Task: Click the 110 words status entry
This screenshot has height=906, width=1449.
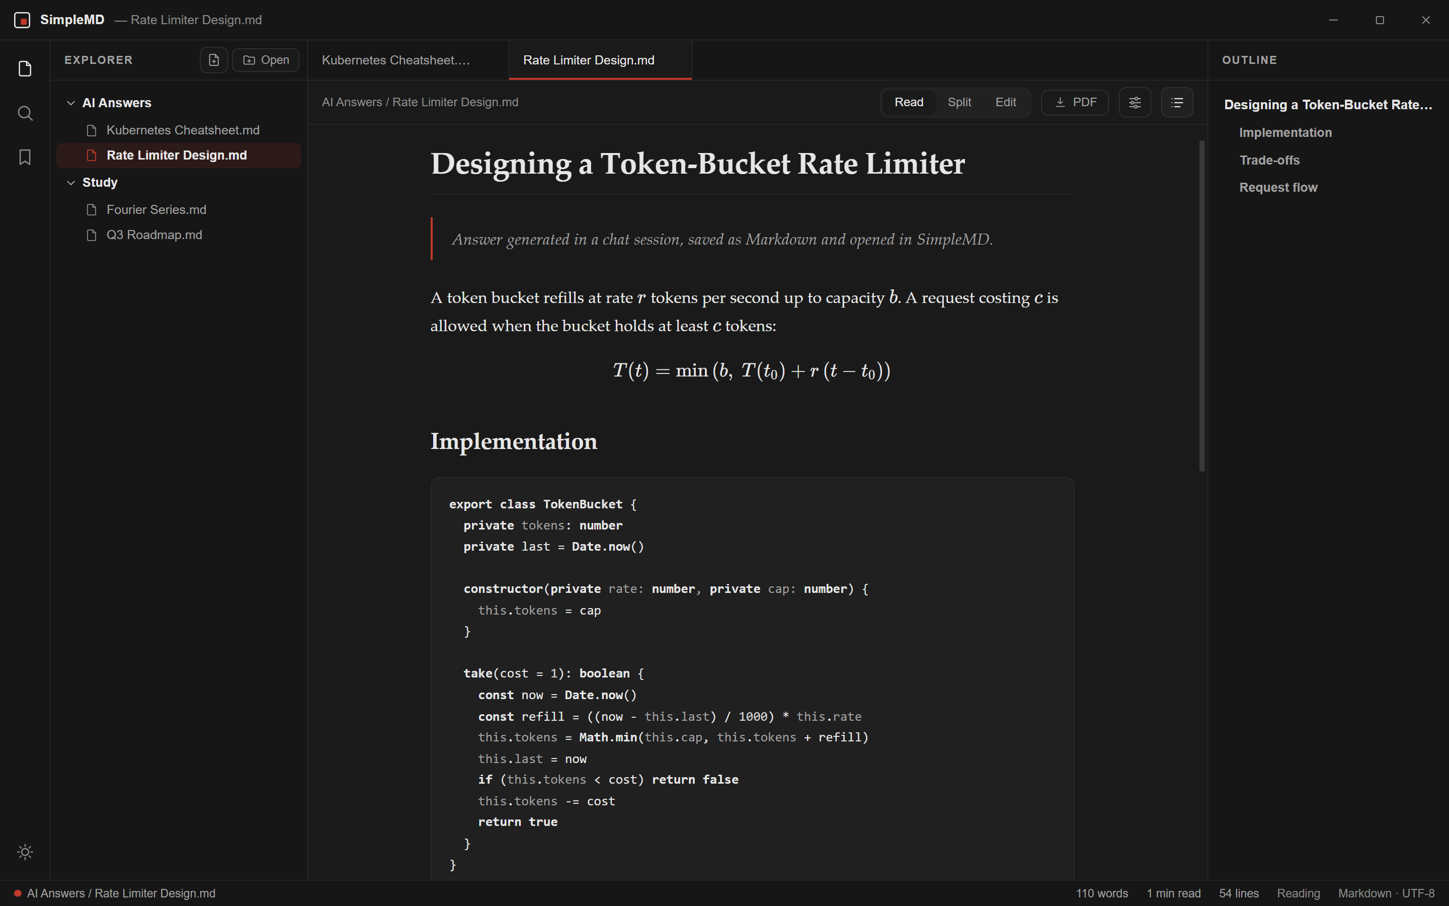Action: tap(1102, 893)
